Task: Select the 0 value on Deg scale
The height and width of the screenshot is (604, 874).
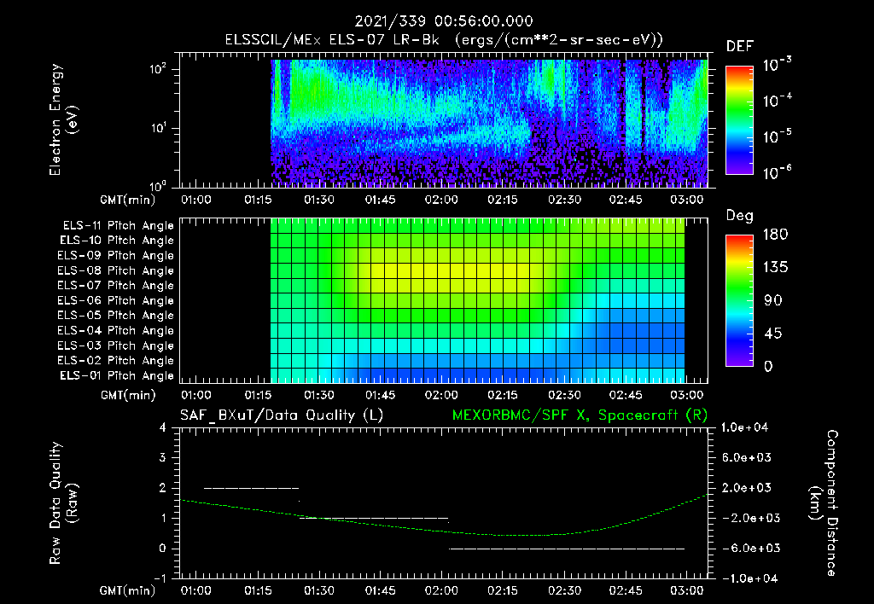Action: click(769, 366)
